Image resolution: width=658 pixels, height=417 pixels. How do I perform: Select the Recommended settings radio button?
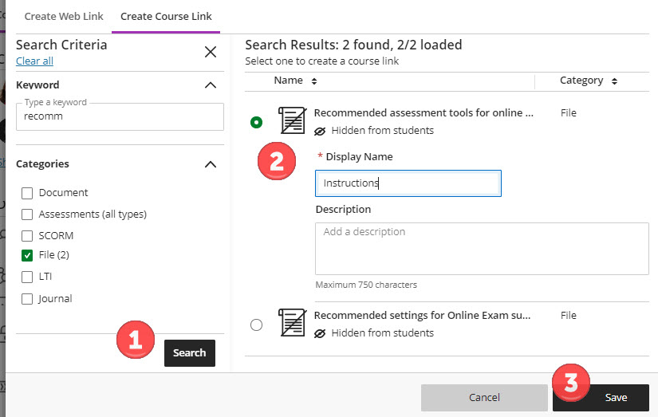click(256, 325)
